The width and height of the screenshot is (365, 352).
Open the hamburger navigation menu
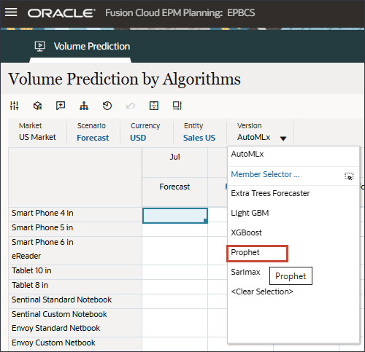click(x=11, y=12)
